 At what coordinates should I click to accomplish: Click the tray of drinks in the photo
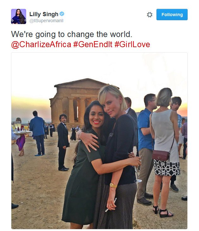[22, 130]
